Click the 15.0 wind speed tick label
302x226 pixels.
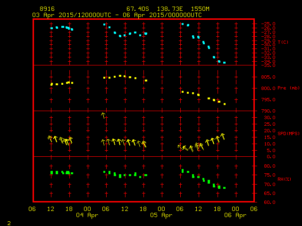[x=269, y=137]
